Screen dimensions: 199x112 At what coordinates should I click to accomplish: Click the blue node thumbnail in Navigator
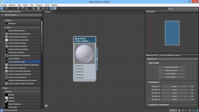172,33
